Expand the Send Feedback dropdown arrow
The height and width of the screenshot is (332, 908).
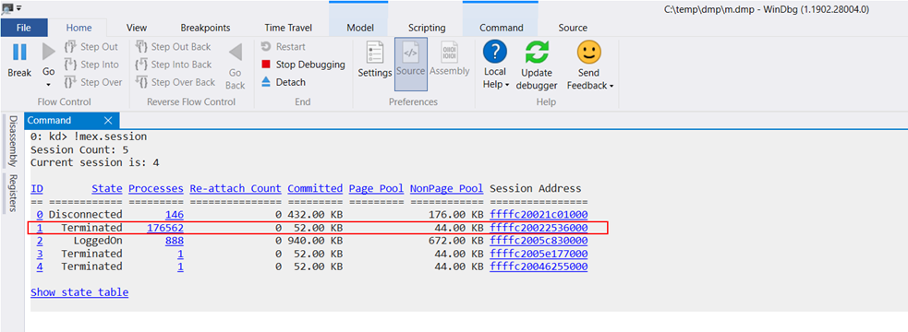click(611, 86)
